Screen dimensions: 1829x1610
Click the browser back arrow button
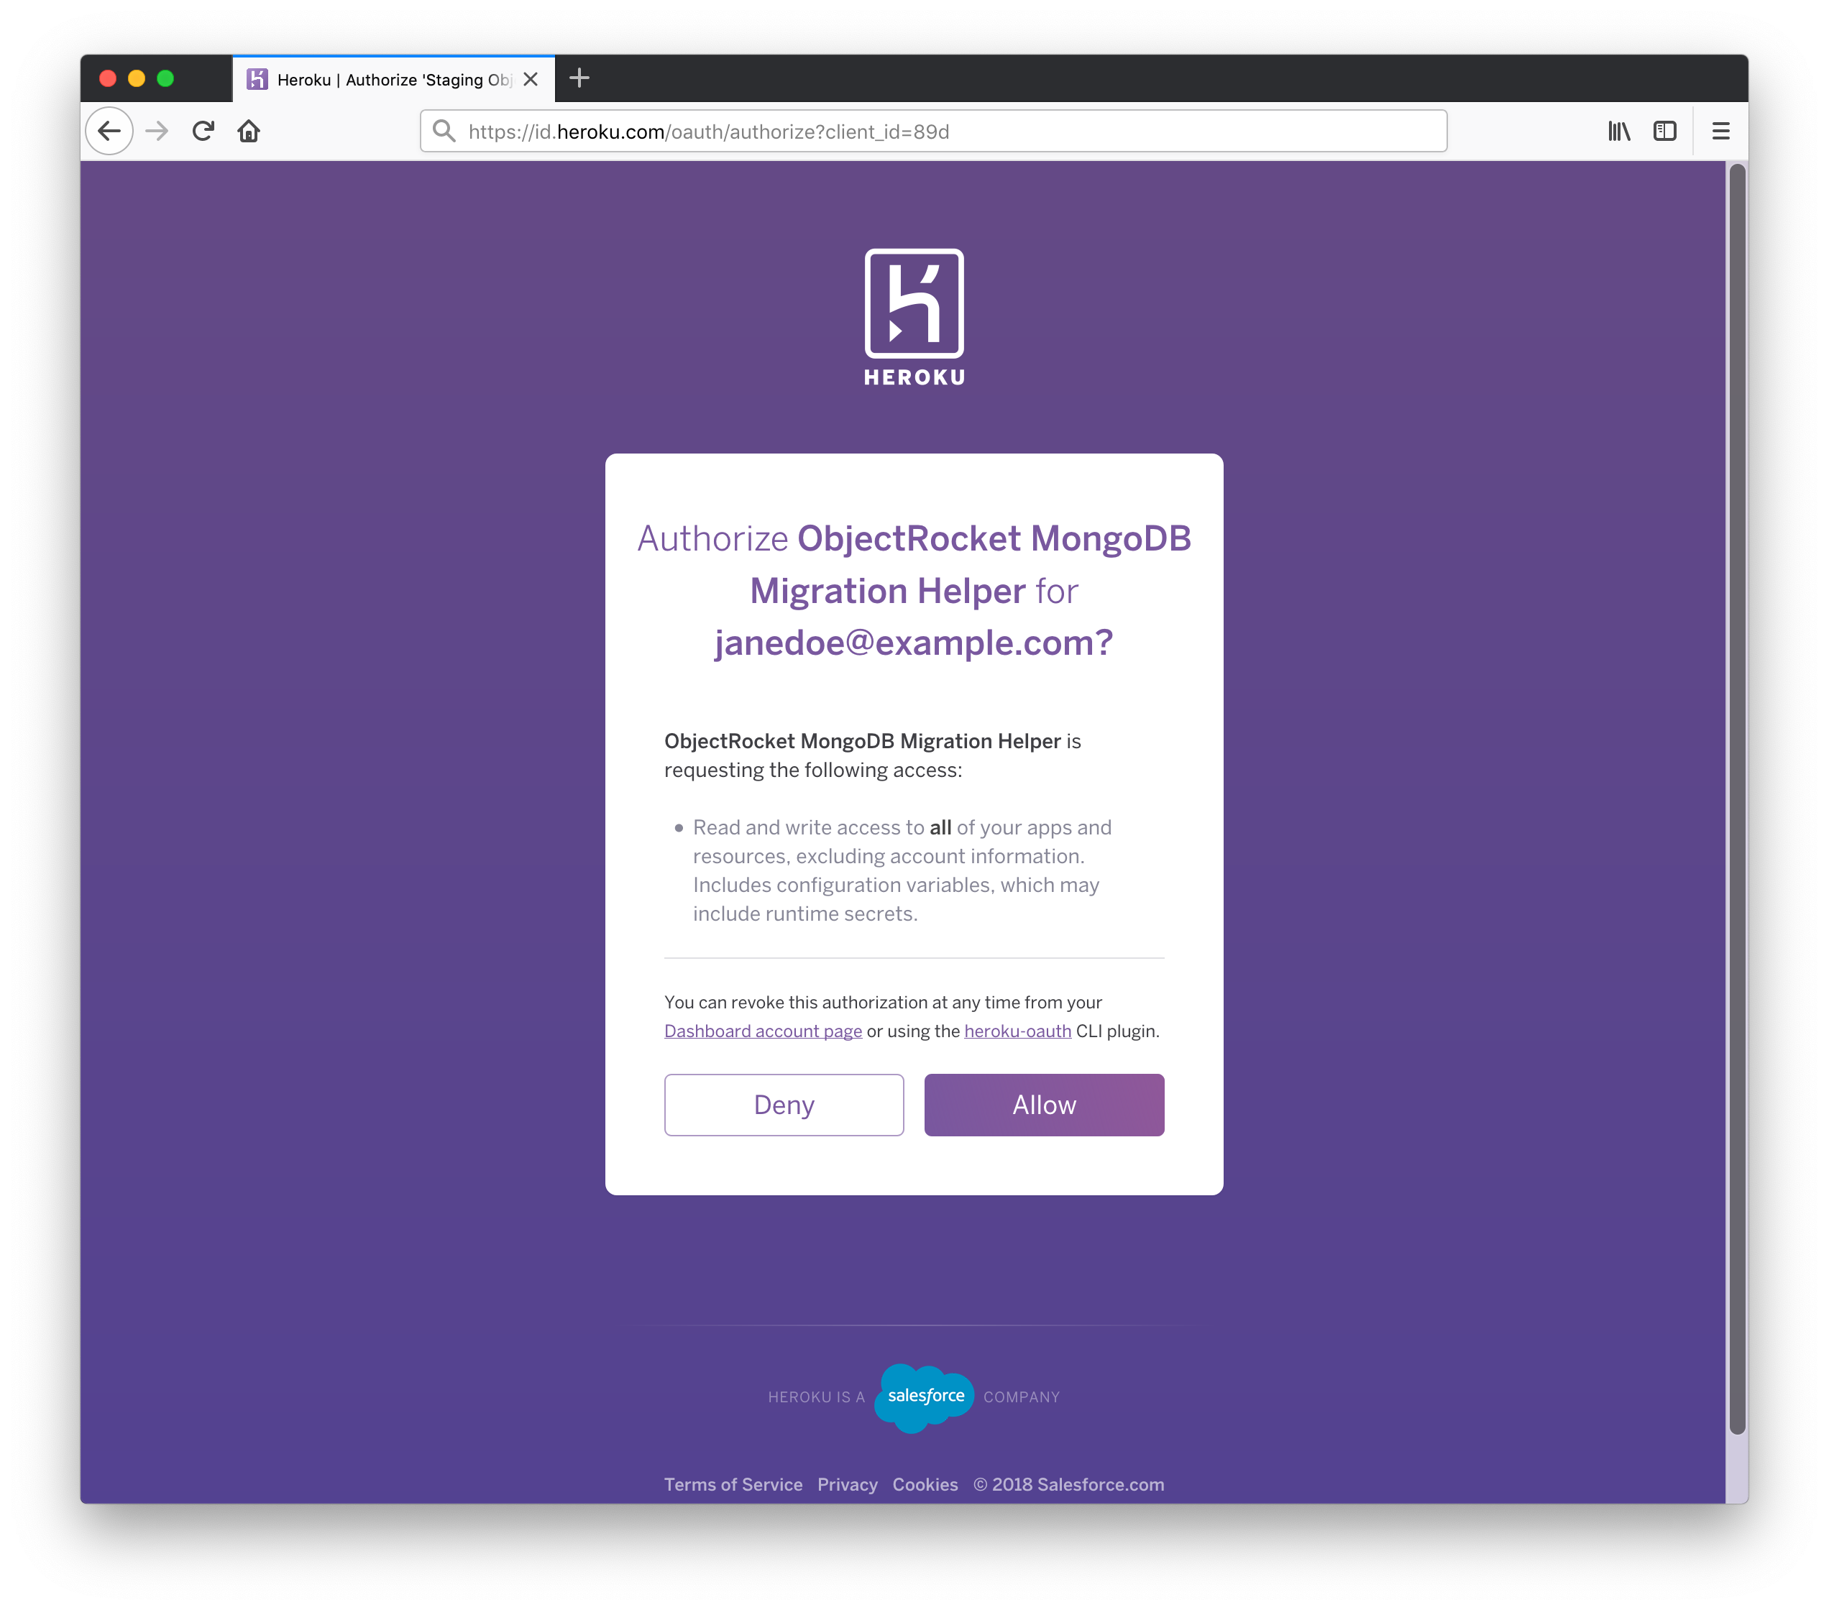coord(109,132)
